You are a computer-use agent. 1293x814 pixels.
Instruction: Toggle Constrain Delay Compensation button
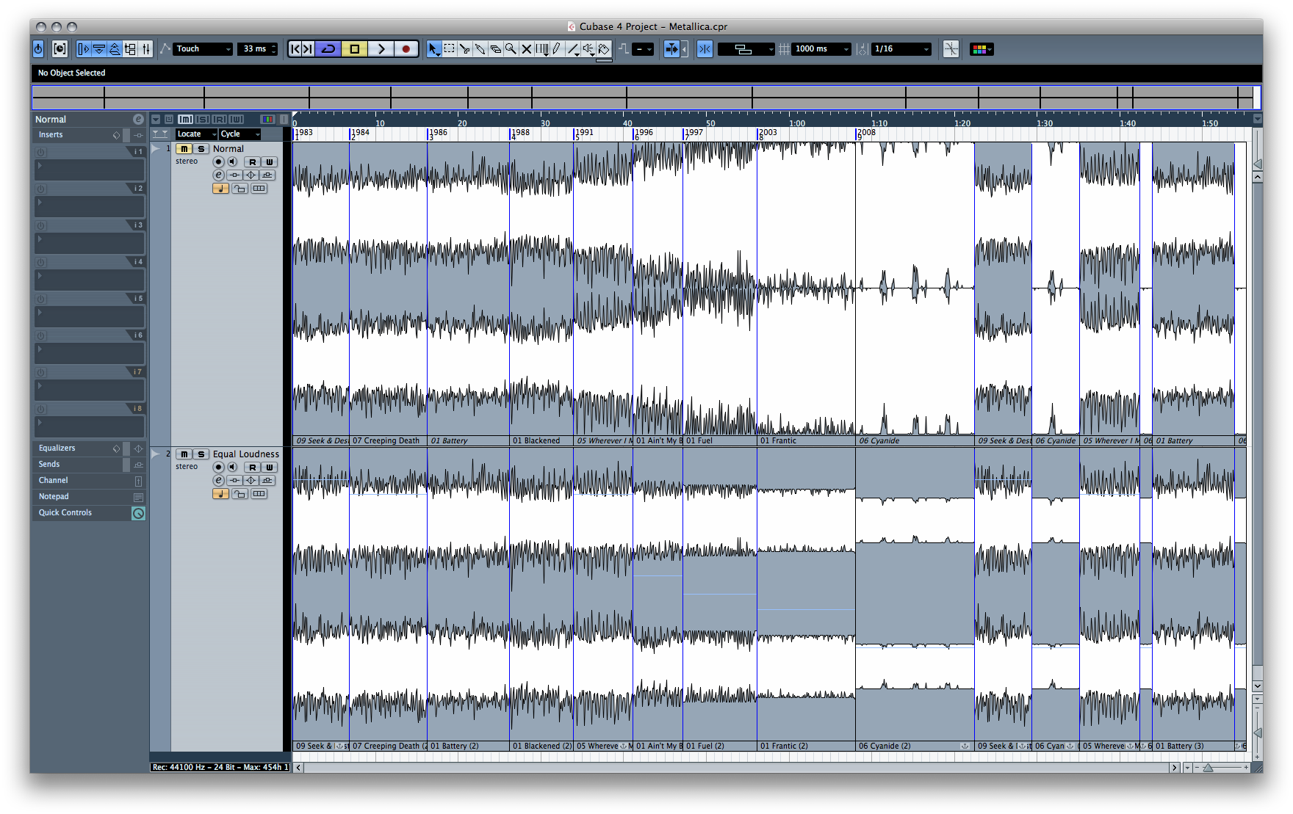pyautogui.click(x=60, y=49)
